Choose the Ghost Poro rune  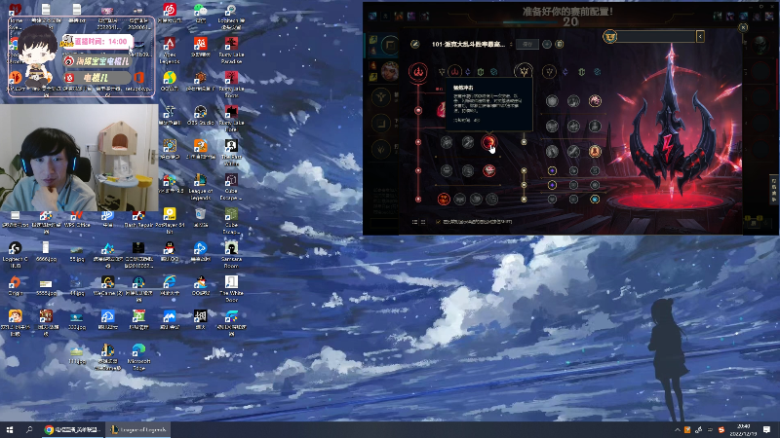468,171
